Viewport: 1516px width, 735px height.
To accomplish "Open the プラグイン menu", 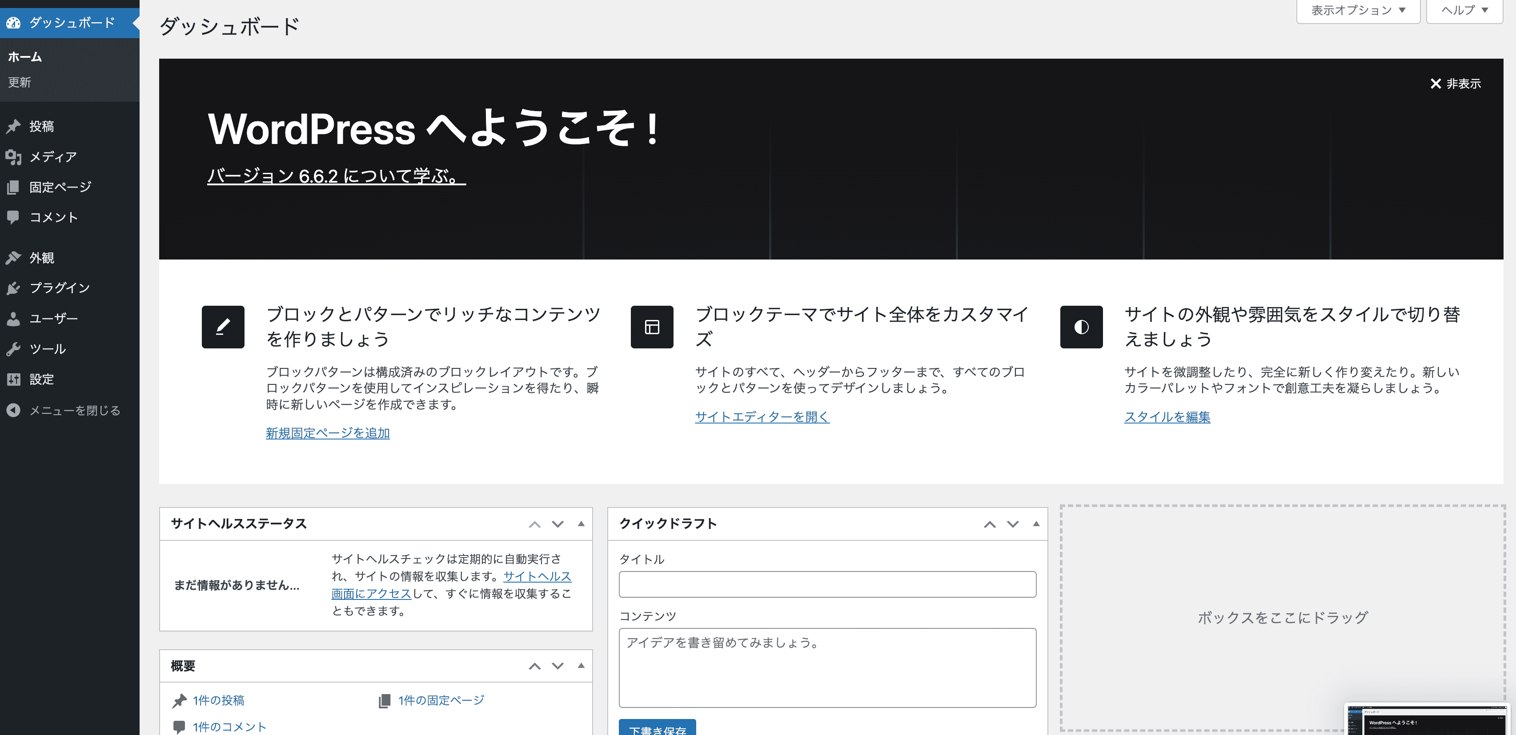I will click(69, 288).
